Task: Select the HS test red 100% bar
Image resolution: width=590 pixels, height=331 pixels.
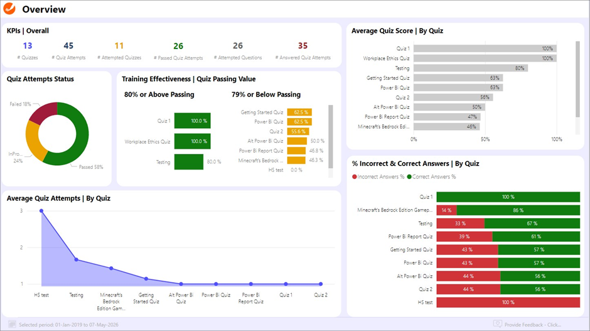Action: click(x=508, y=302)
